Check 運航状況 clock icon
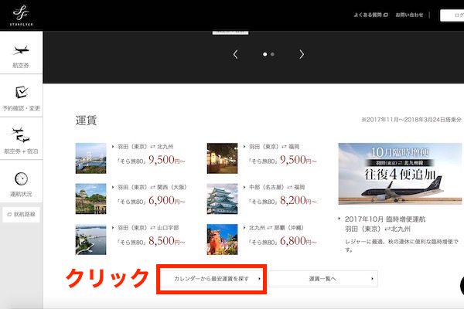 pos(22,178)
